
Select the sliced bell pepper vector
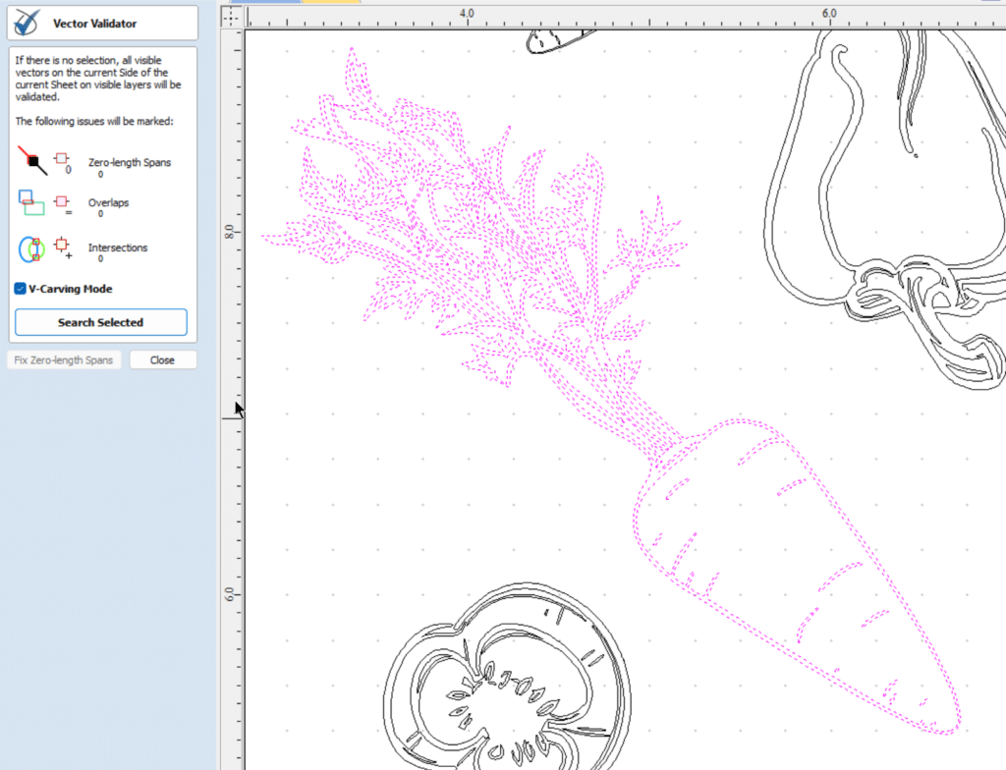coord(508,677)
